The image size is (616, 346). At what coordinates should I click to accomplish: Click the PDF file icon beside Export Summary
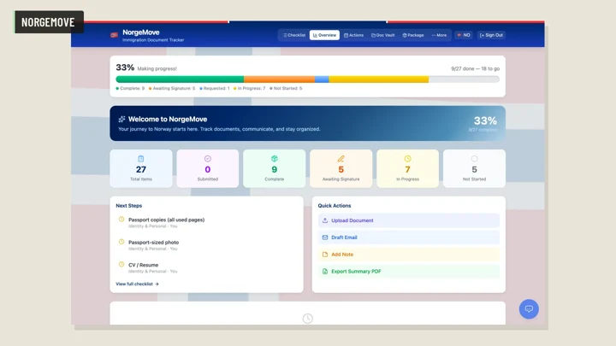(x=325, y=271)
